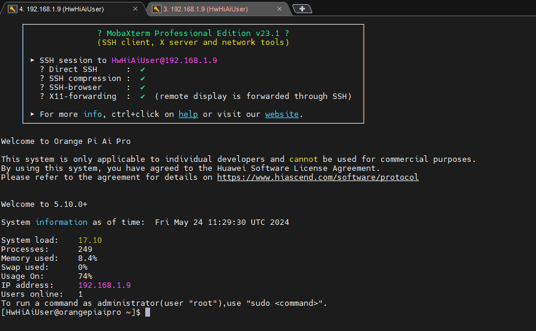Click the magenta IP address 192.168.1.9 value
This screenshot has width=536, height=331.
104,285
